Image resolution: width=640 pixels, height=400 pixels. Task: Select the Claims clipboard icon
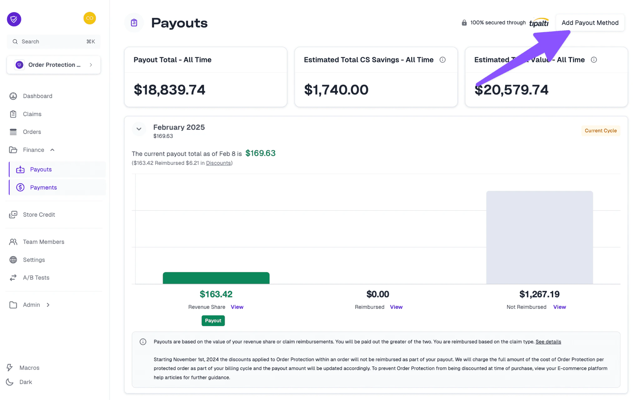pyautogui.click(x=13, y=114)
